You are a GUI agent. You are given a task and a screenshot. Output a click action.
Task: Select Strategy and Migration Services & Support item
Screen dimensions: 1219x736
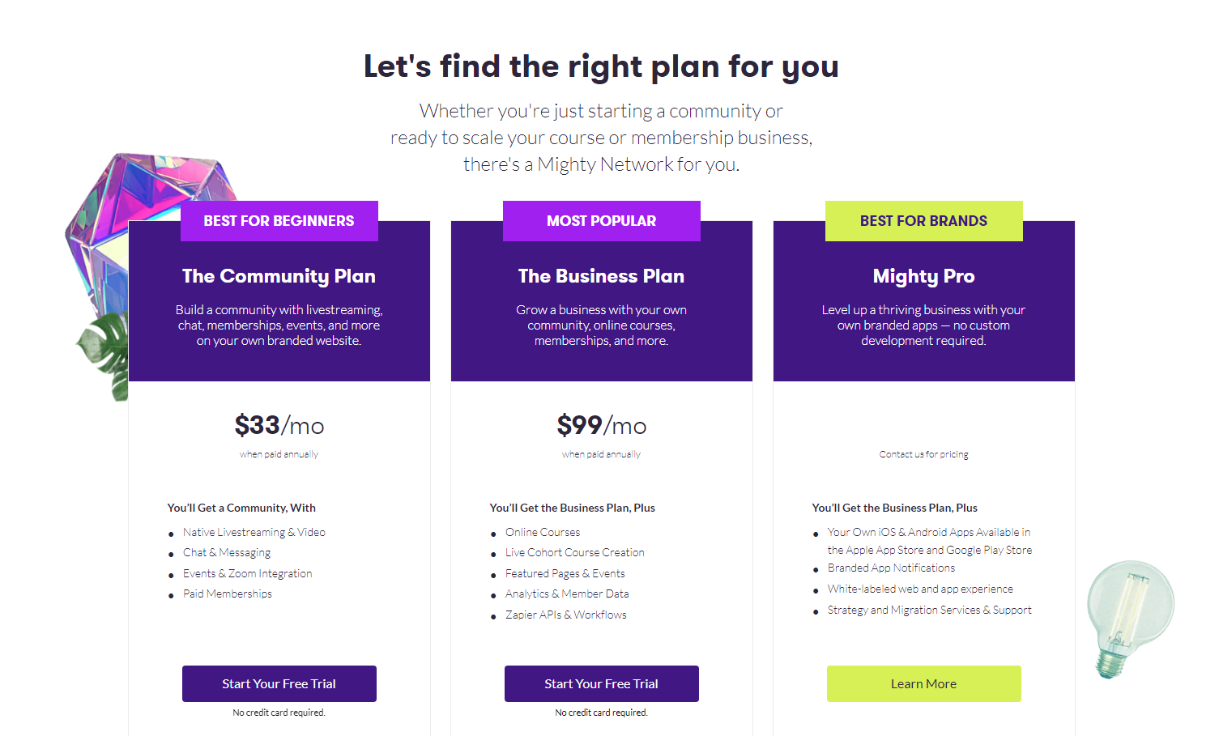pos(929,610)
